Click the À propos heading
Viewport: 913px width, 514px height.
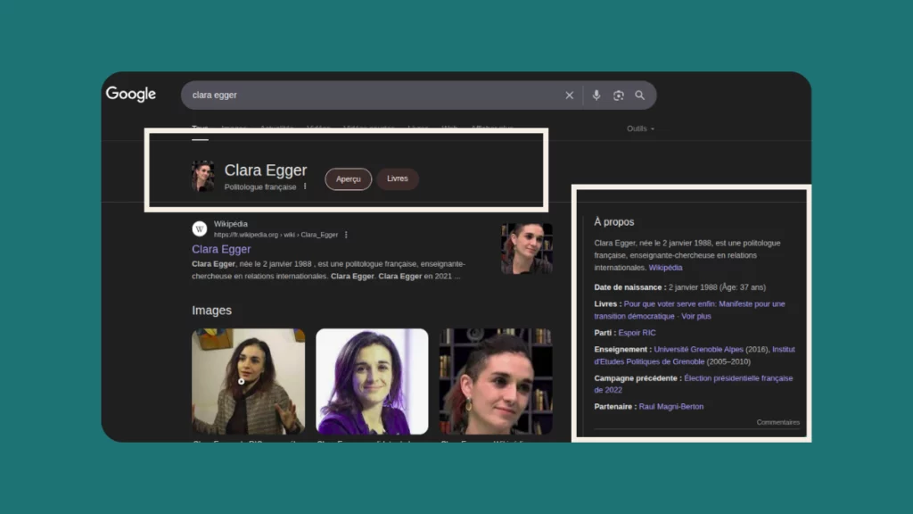coord(614,222)
